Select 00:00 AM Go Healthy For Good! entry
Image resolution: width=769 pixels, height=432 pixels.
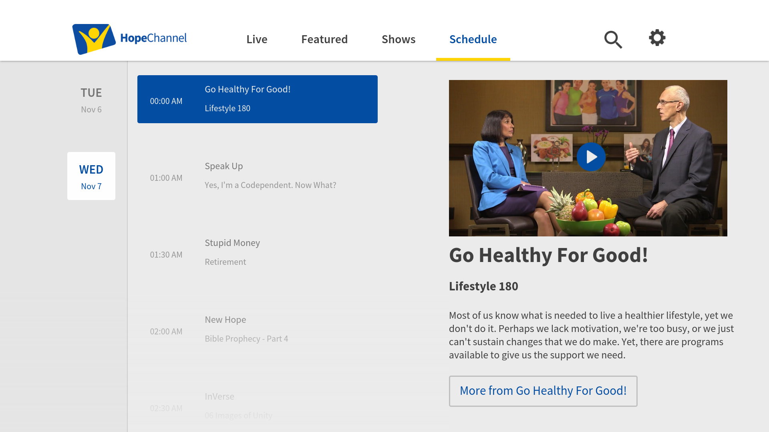(x=257, y=99)
